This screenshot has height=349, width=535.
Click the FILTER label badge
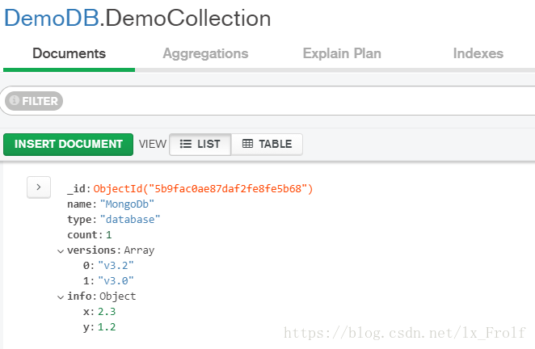tap(34, 101)
